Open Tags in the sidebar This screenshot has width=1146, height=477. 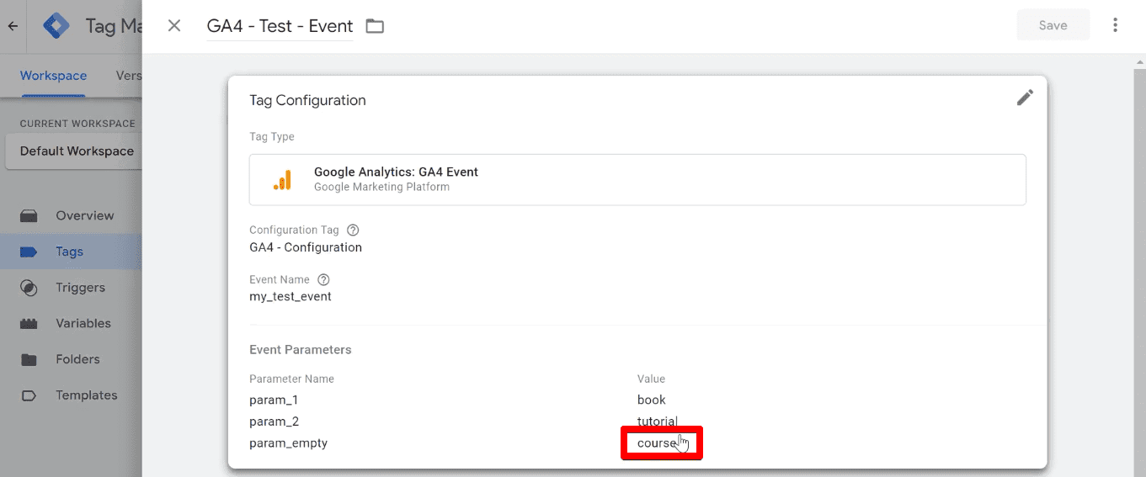pos(71,252)
